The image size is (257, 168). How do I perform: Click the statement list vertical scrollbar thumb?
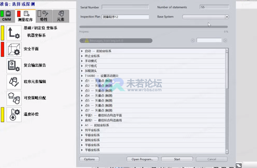coord(227,70)
